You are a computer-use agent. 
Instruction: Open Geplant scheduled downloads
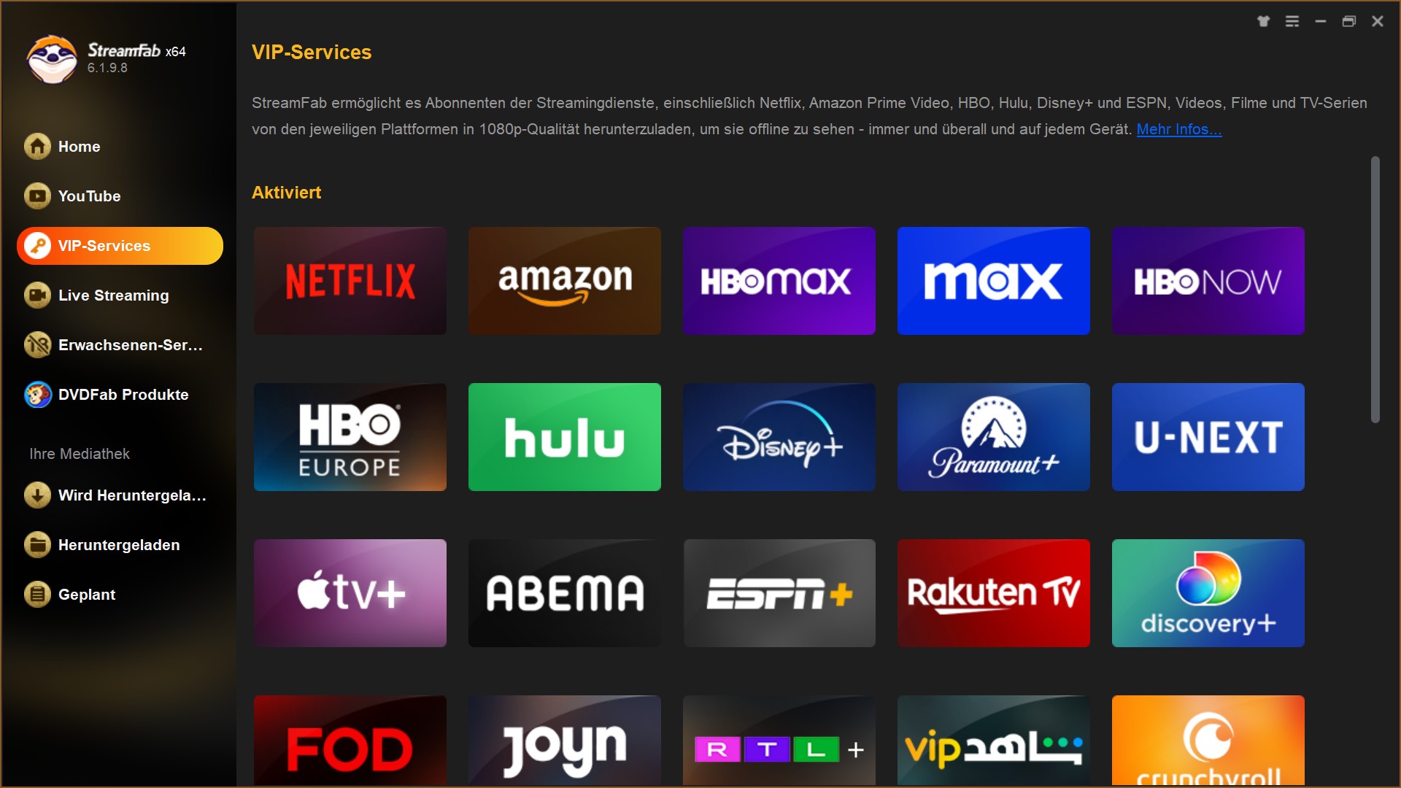coord(85,595)
